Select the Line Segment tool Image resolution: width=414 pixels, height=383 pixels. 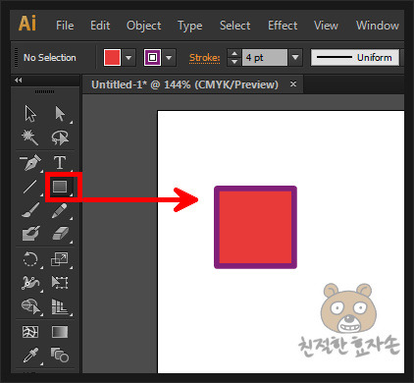pyautogui.click(x=30, y=187)
